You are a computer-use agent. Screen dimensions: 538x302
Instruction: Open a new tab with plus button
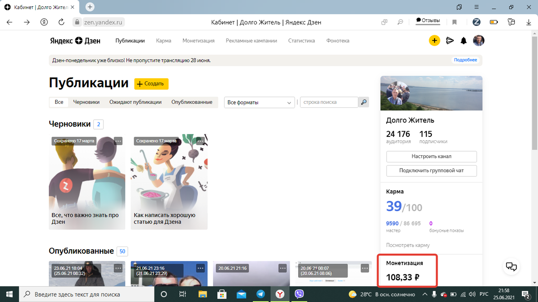tap(90, 7)
